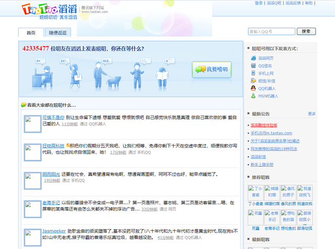Open recommended user 像风的男子 thumbnail
The height and width of the screenshot is (249, 335).
tap(288, 193)
